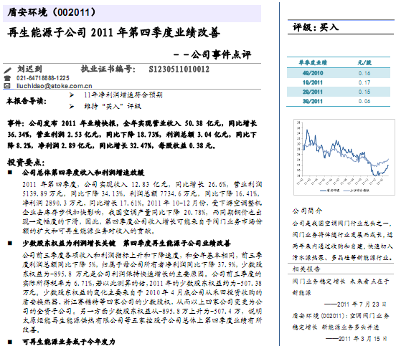Select the text 11年净利润增速符合预期

point(123,95)
